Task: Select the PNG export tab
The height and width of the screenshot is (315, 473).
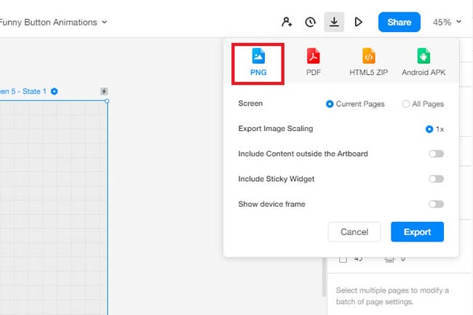Action: [x=258, y=63]
